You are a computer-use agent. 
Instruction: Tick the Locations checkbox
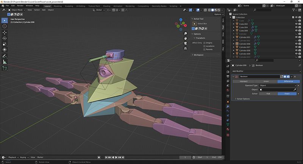[x=205, y=46]
